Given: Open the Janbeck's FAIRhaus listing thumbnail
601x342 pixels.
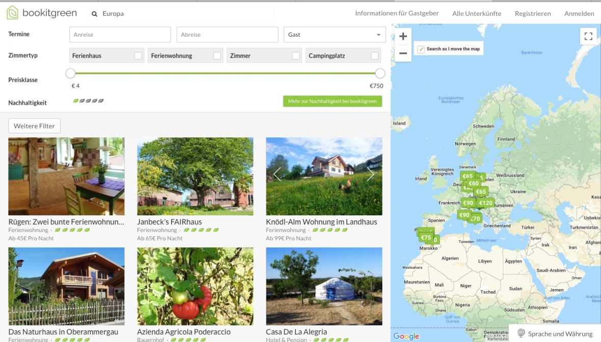Looking at the screenshot, I should point(195,176).
